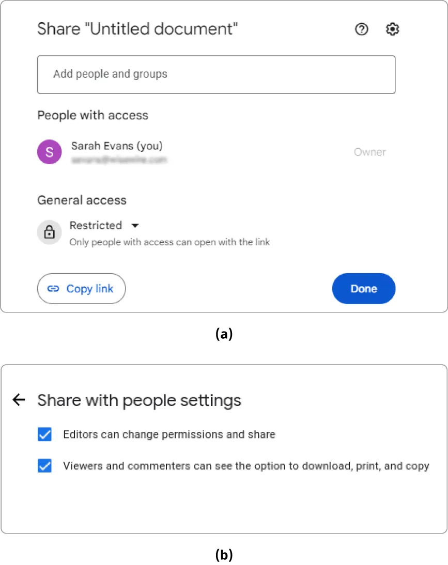
Task: Click the Restricted dropdown arrow
Action: click(x=135, y=226)
